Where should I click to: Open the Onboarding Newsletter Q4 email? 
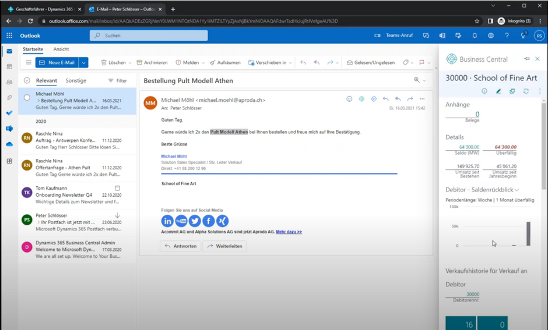point(77,194)
